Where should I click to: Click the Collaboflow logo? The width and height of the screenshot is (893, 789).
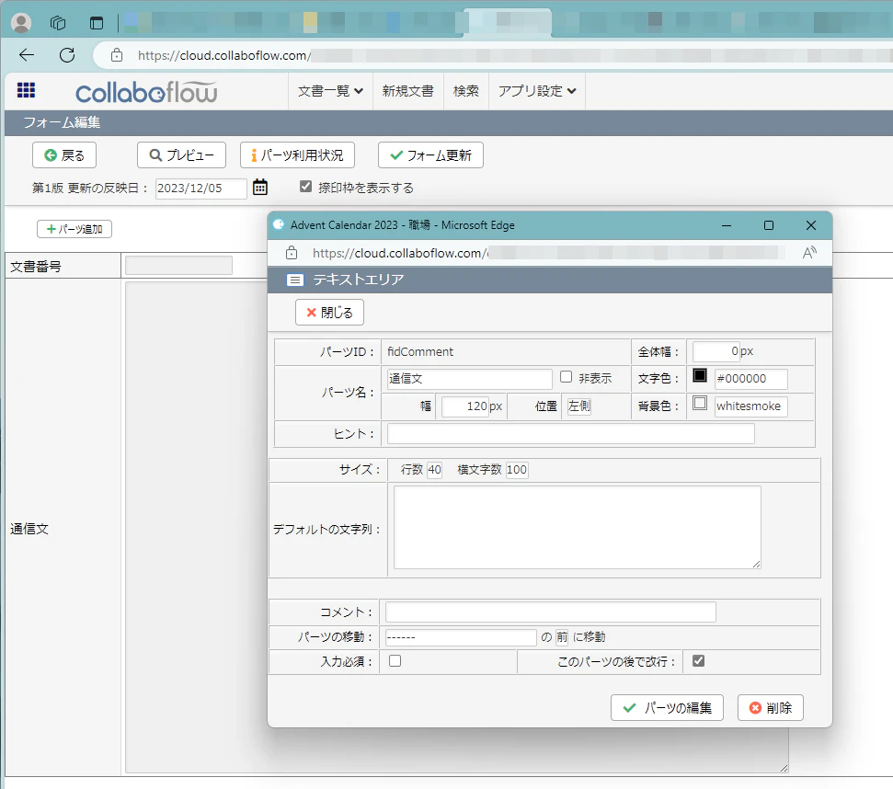coord(146,92)
